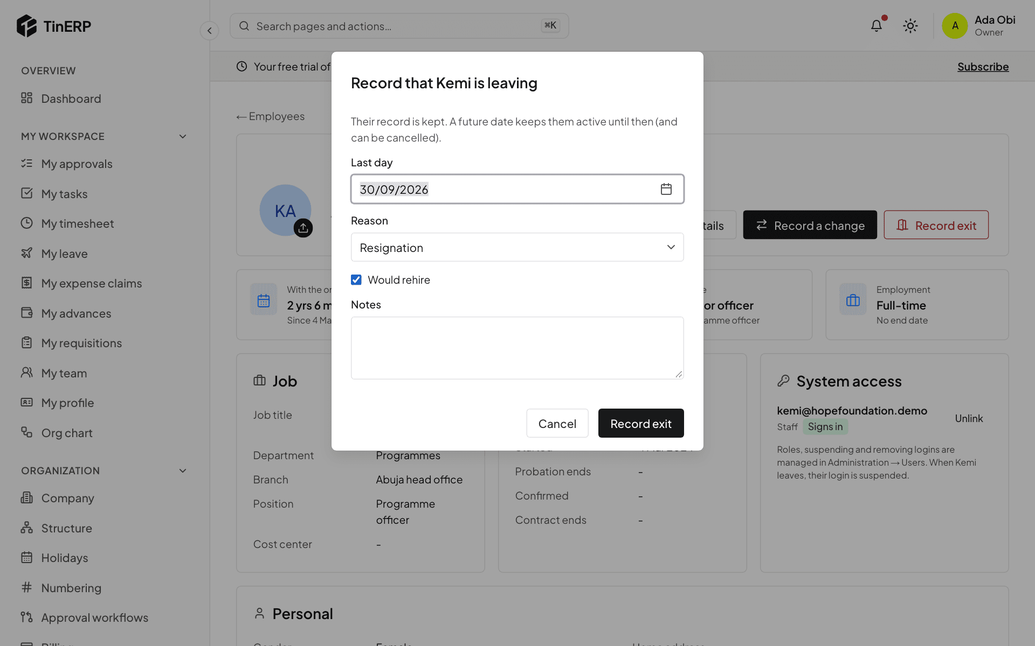Click the Numbering hash icon
Screen dimensions: 1035x646
click(26, 587)
